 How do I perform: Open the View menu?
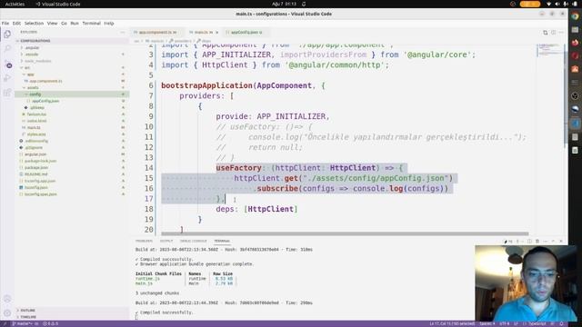[53, 24]
